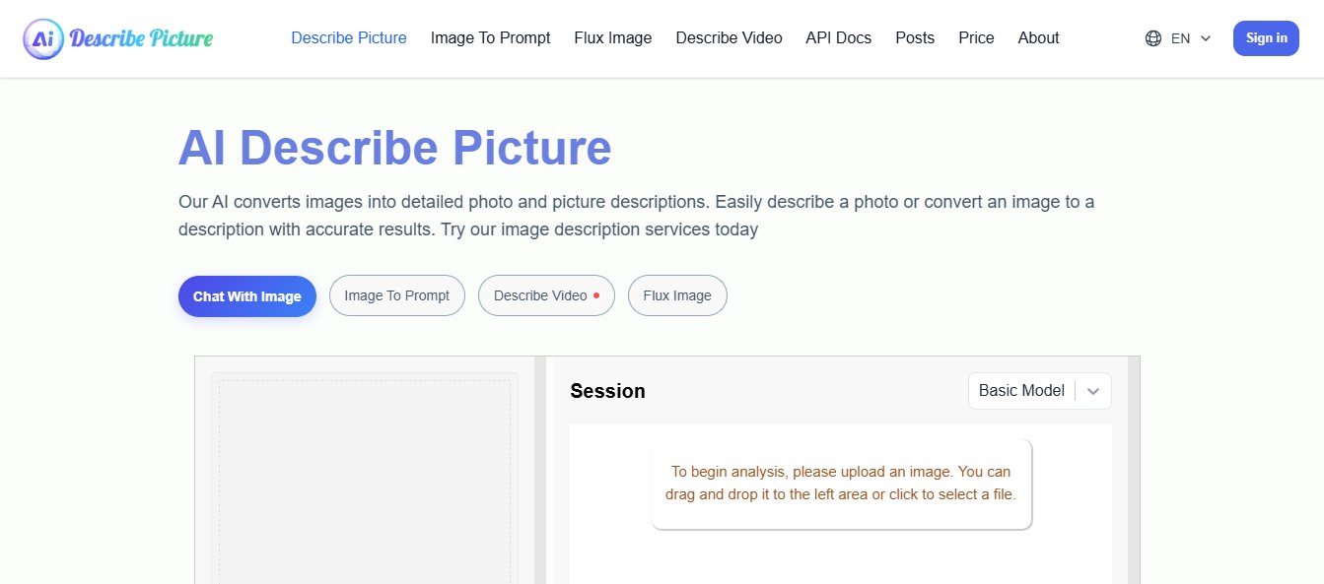Expand the EN language dropdown chevron
The image size is (1324, 584).
point(1205,38)
